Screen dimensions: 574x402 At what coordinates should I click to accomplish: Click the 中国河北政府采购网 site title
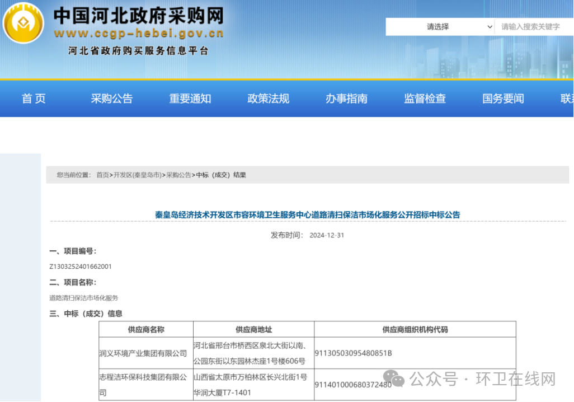click(139, 16)
